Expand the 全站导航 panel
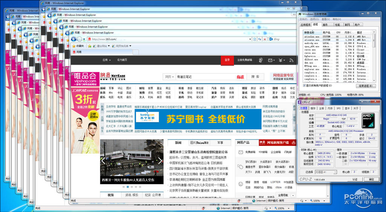Image resolution: width=386 pixels, height=212 pixels. 285,195
